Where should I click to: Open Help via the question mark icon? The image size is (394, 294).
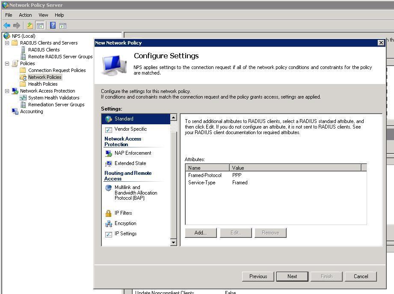pyautogui.click(x=53, y=25)
